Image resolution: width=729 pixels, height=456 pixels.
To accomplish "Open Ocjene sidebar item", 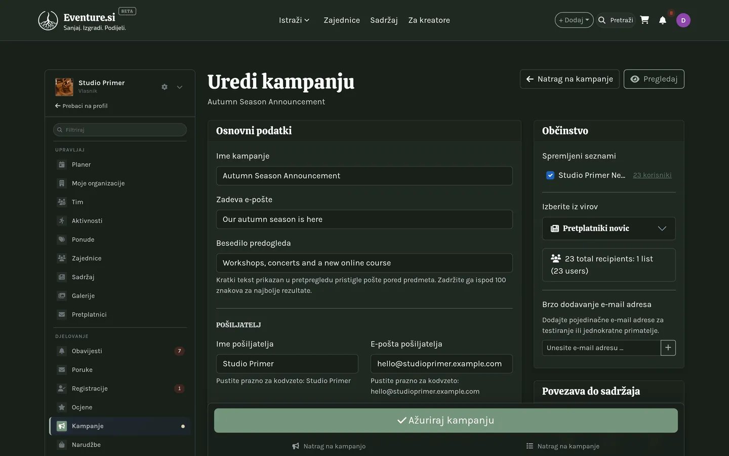I will tap(119, 407).
